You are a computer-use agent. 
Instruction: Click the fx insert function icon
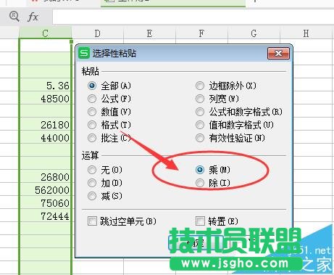tap(33, 17)
